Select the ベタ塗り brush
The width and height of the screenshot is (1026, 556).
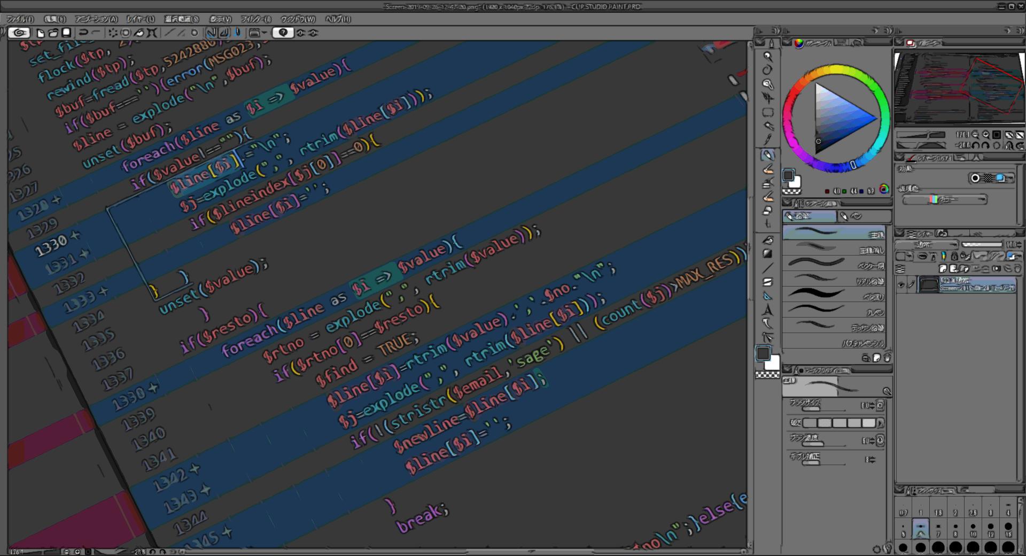(834, 294)
